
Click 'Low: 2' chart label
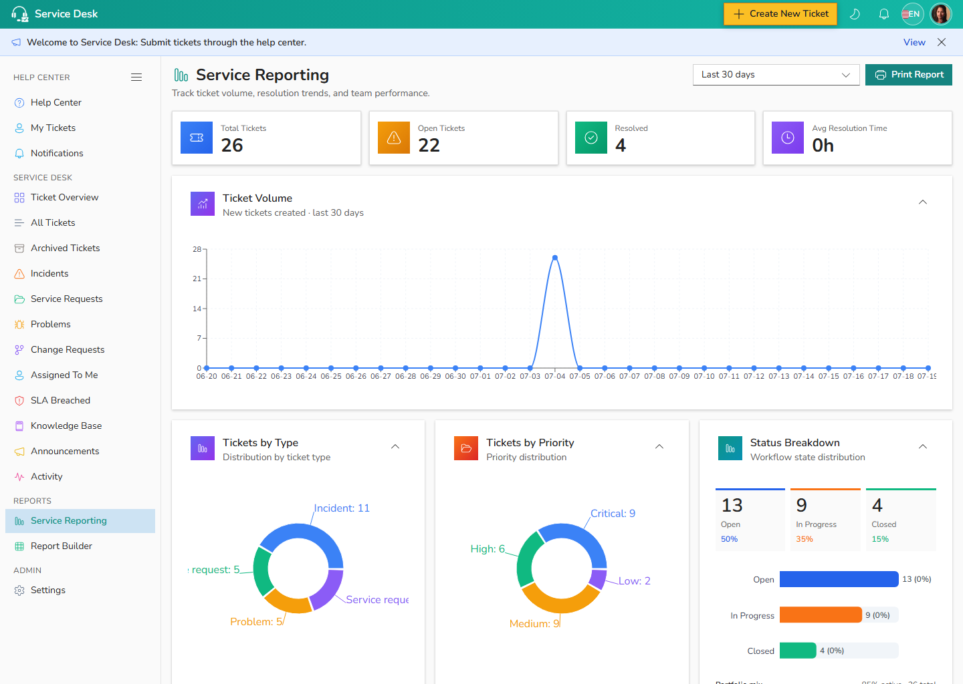tap(634, 581)
